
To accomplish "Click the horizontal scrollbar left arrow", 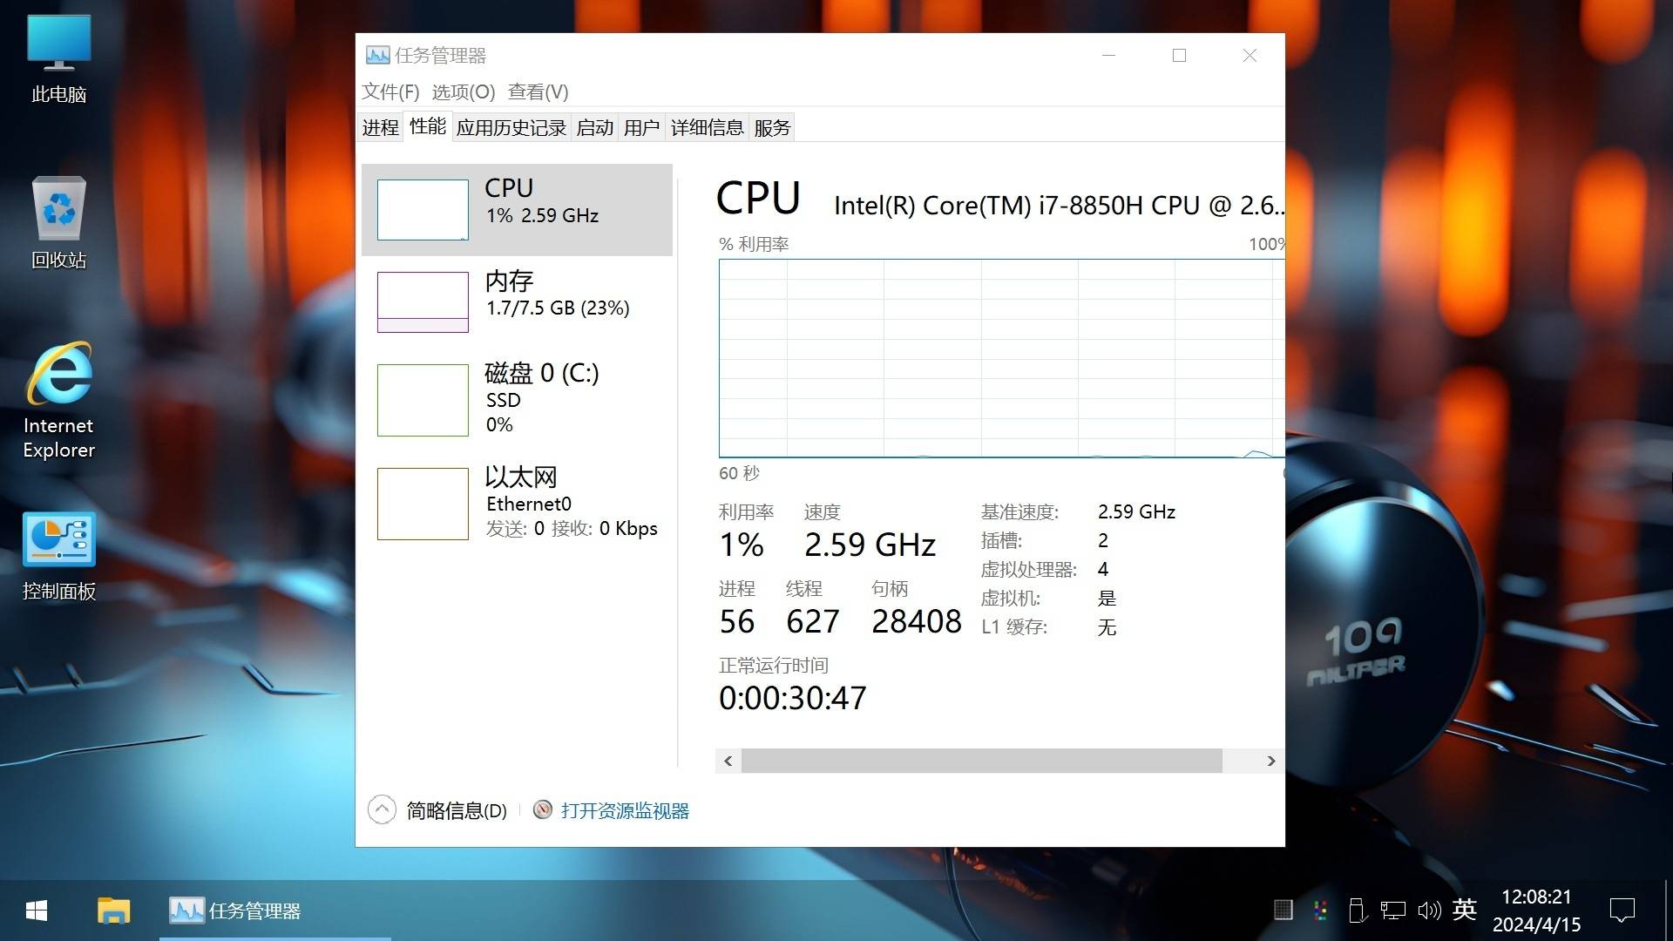I will [x=728, y=761].
